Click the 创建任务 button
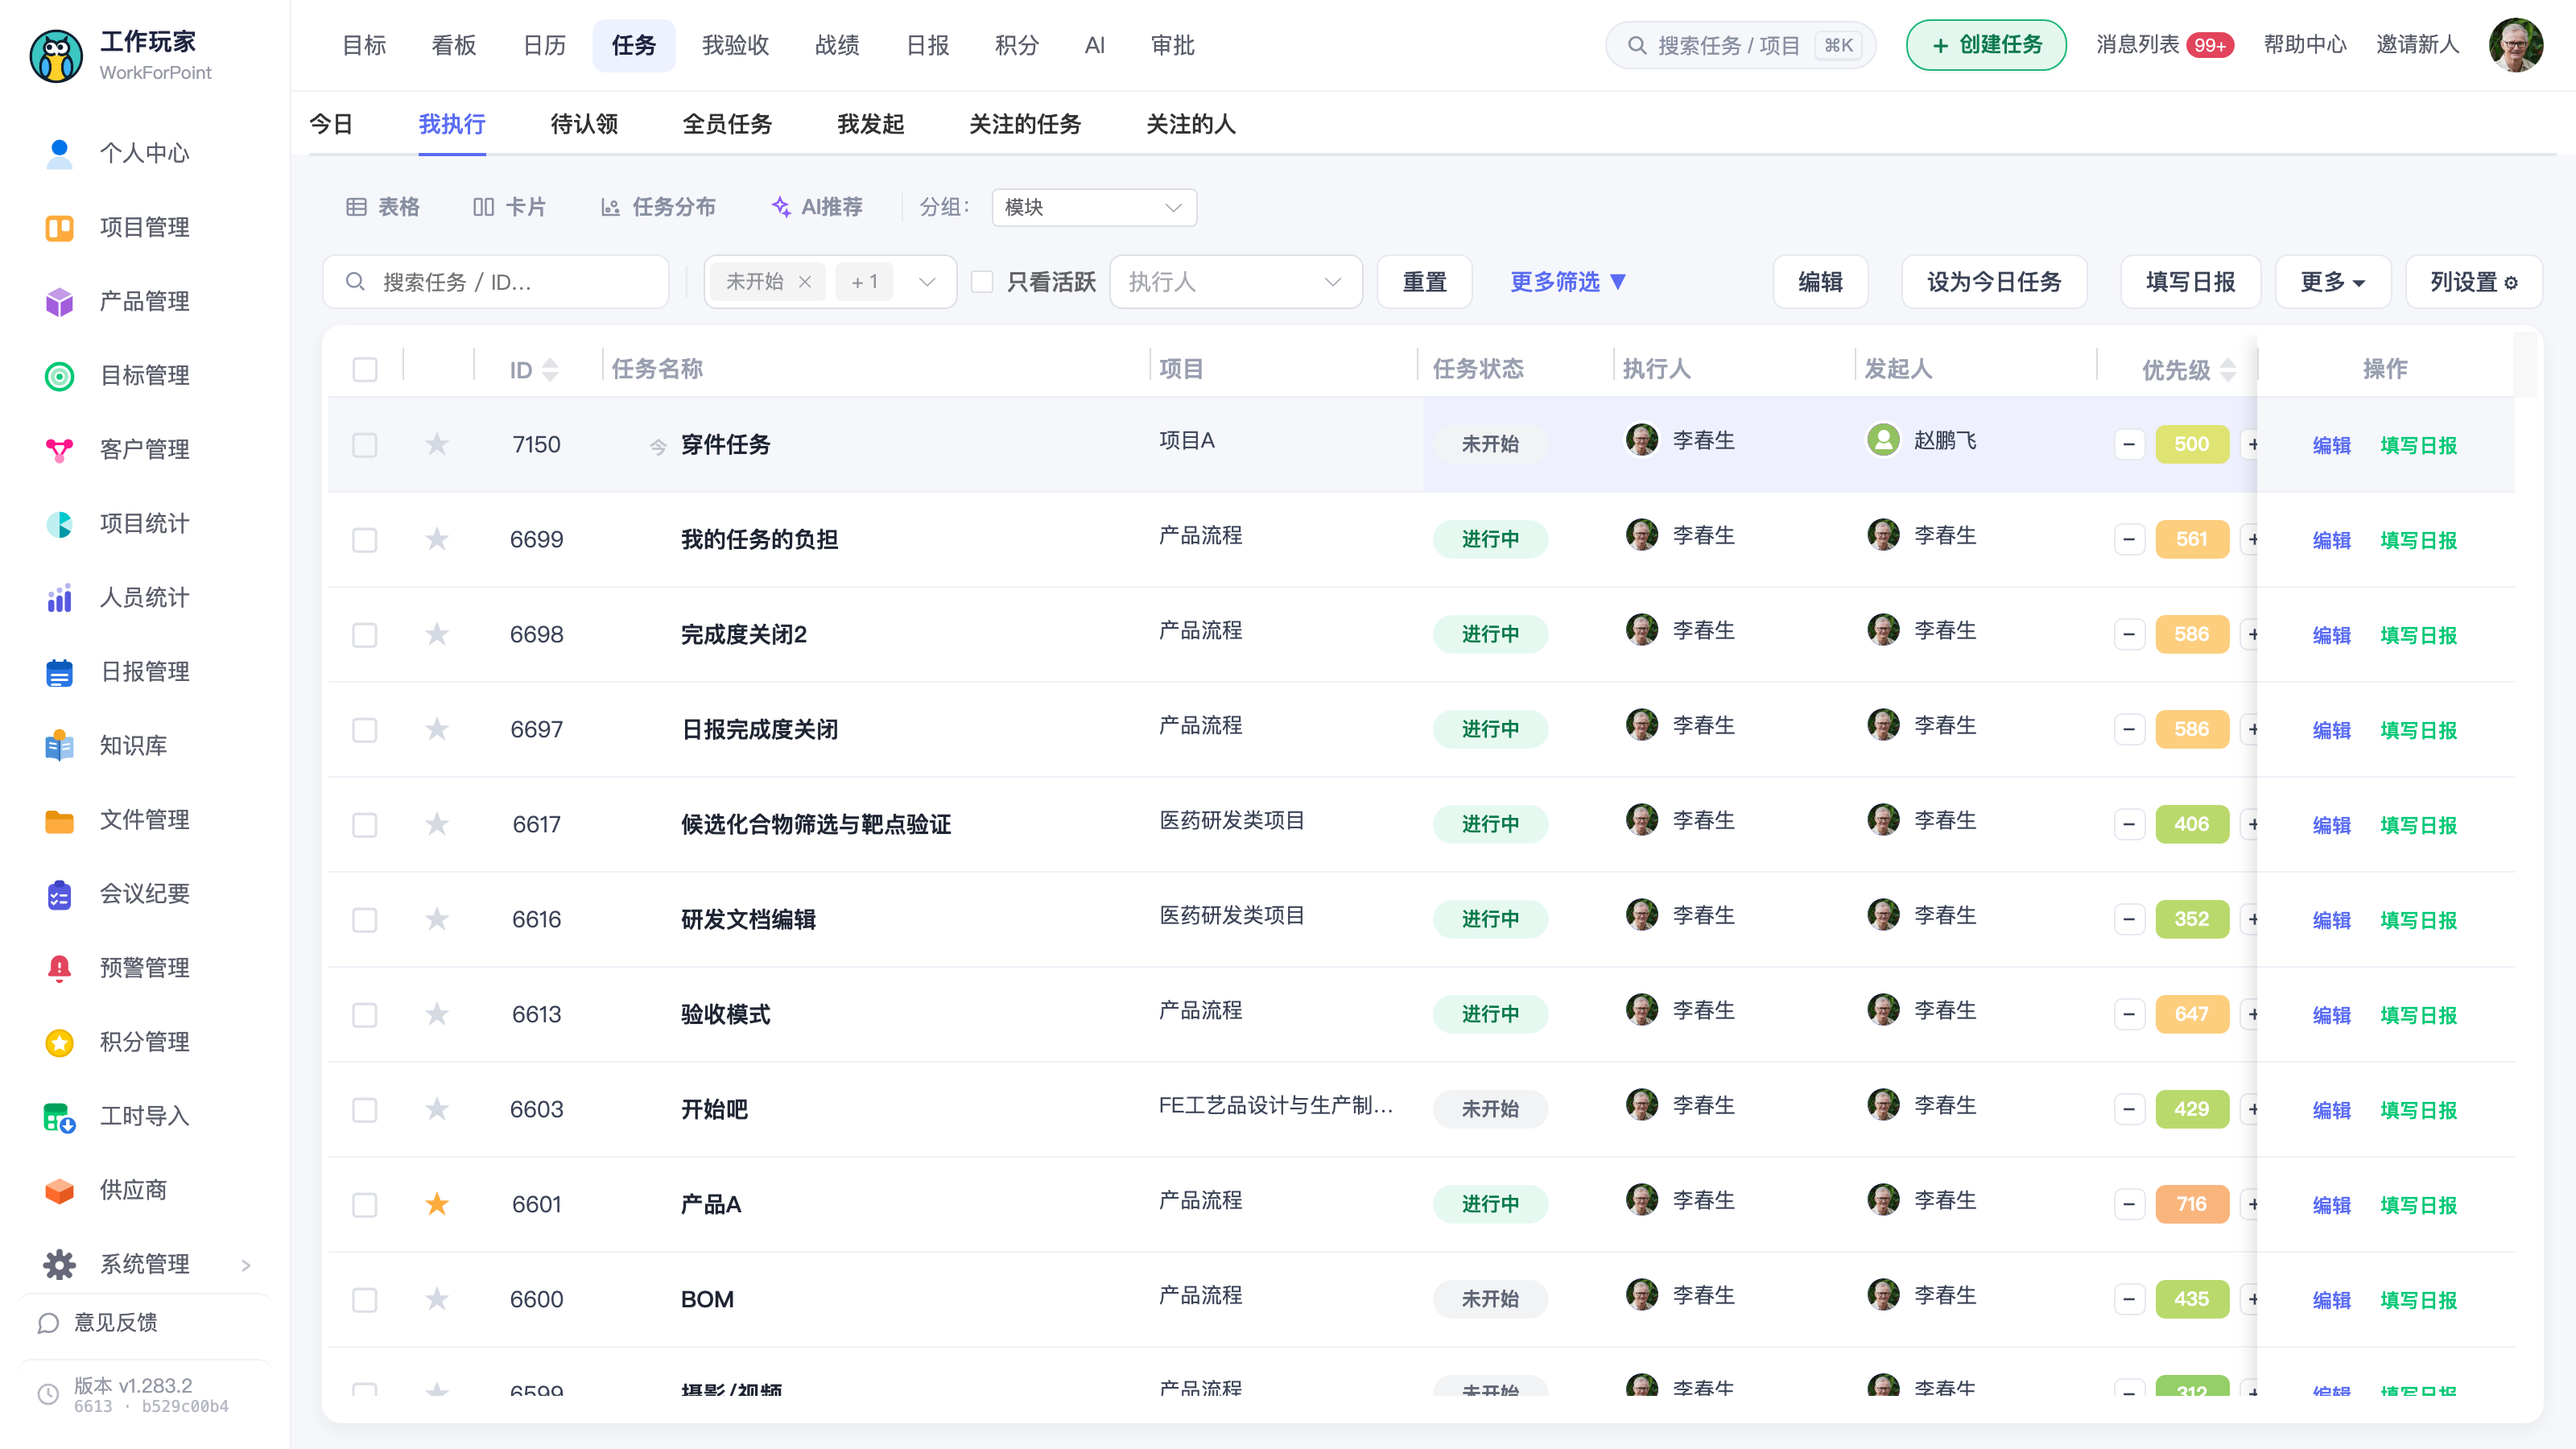 pyautogui.click(x=1986, y=45)
